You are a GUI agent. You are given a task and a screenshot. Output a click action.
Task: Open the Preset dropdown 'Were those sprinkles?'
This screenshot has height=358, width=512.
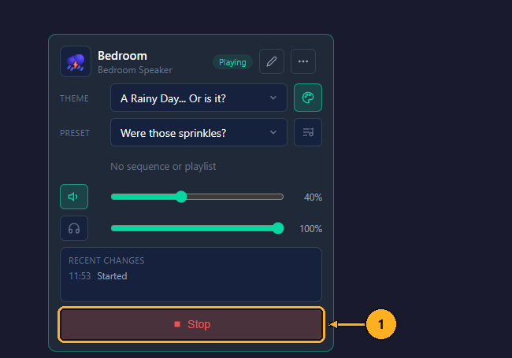coord(198,132)
